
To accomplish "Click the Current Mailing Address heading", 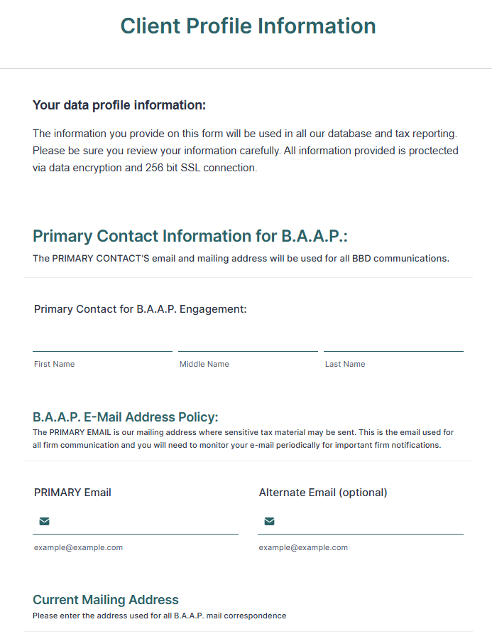I will click(106, 599).
